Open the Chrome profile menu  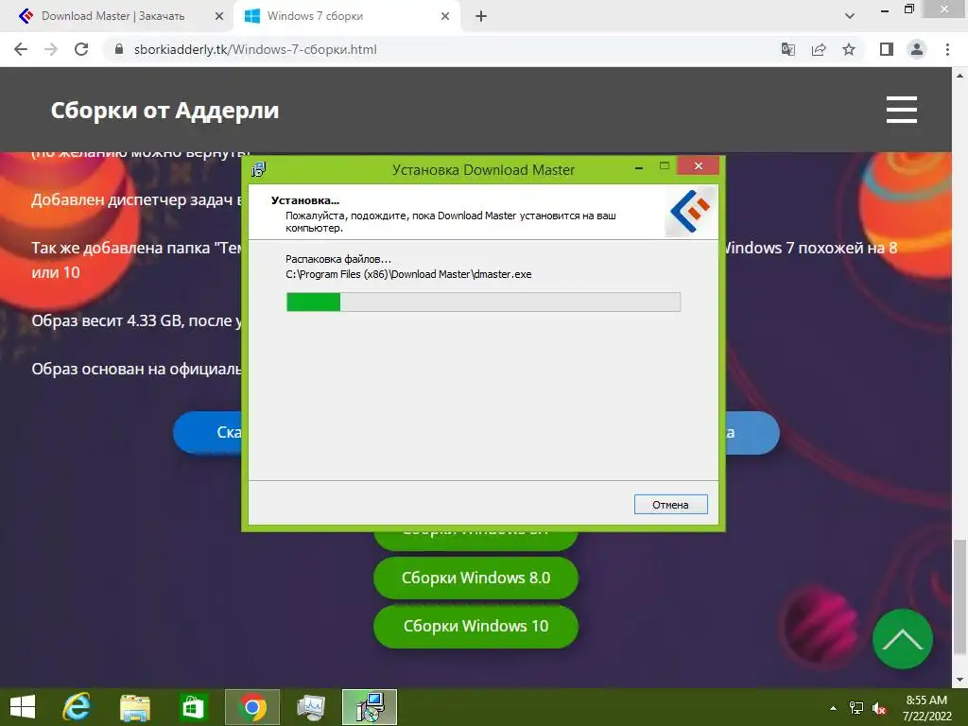(x=917, y=49)
